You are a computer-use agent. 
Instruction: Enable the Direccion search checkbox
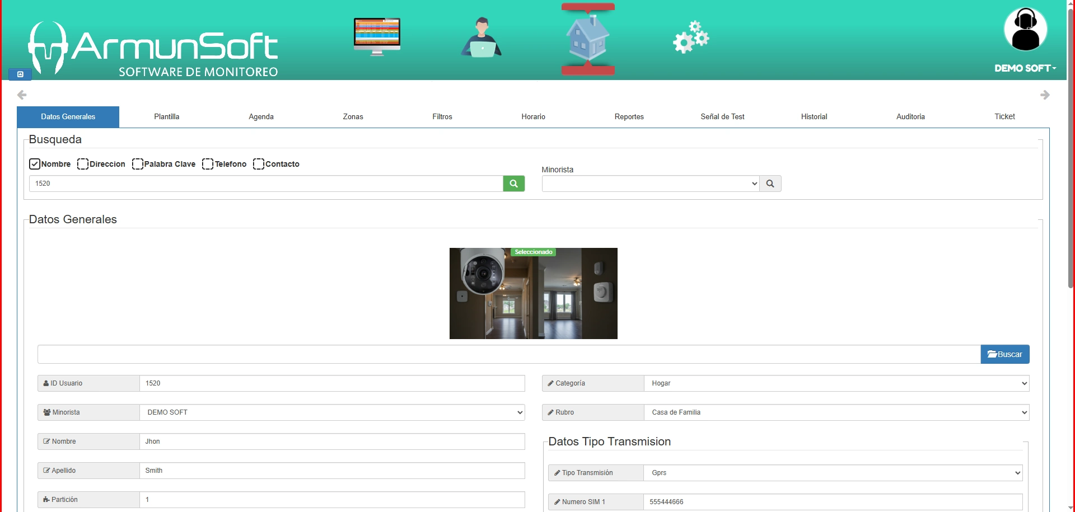tap(83, 164)
